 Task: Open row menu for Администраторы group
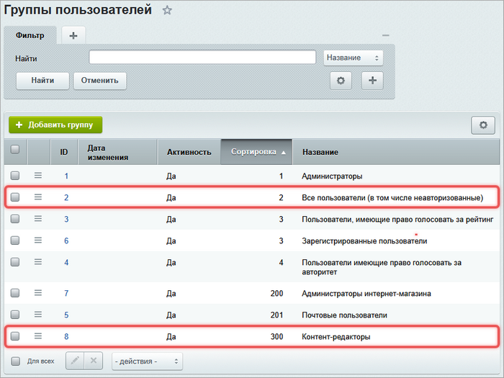point(38,176)
